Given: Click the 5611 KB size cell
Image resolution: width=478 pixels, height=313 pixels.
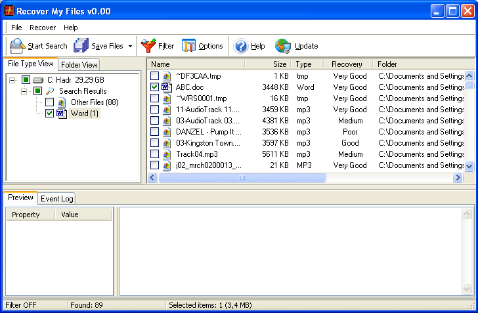Looking at the screenshot, I should 275,154.
